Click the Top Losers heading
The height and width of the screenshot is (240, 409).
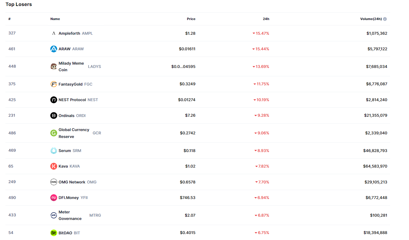coord(19,4)
